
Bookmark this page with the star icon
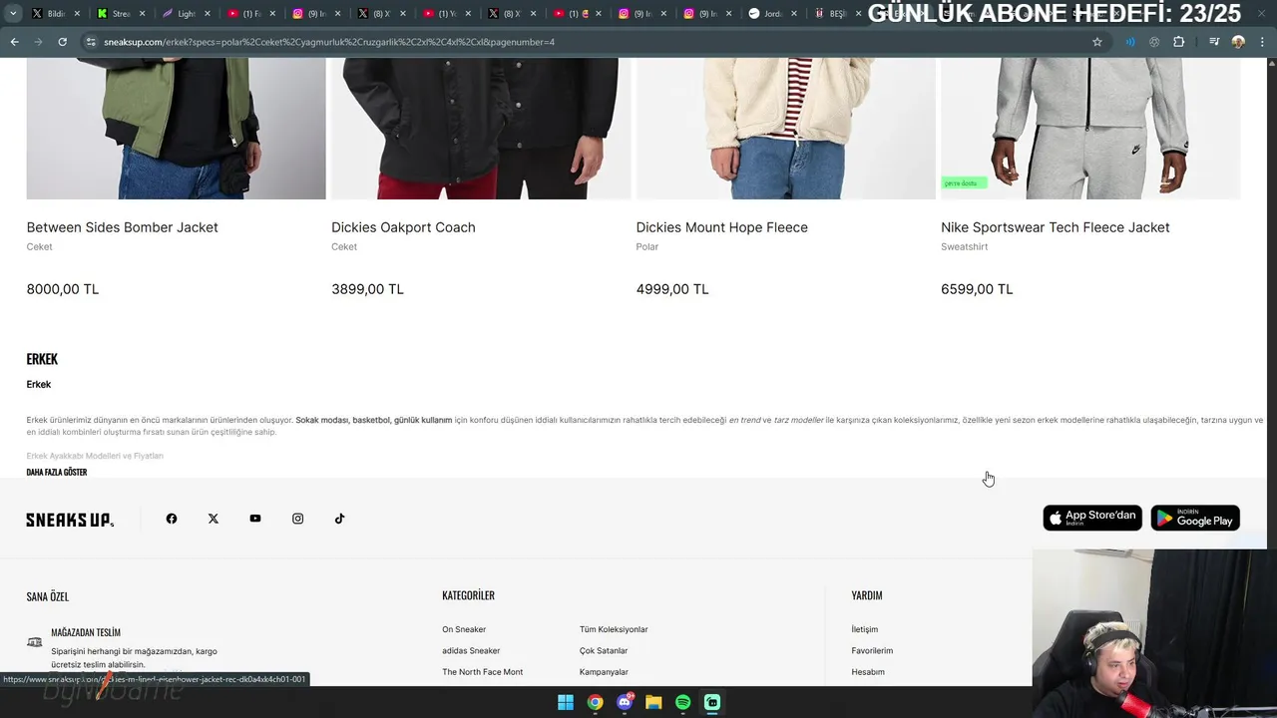(x=1097, y=42)
